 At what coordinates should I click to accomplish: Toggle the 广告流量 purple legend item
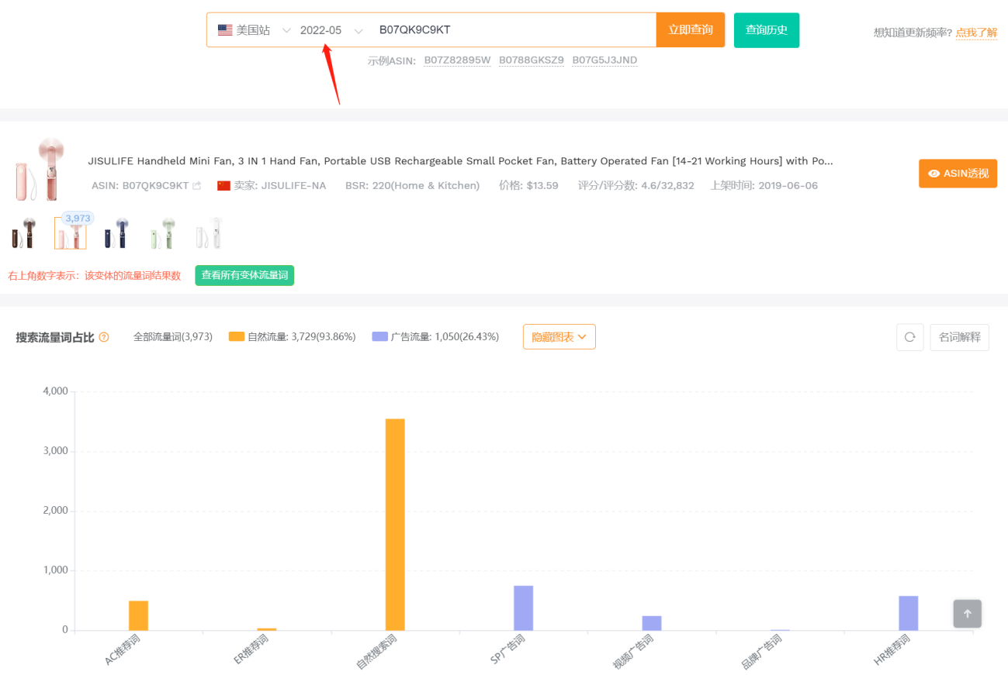click(x=435, y=337)
